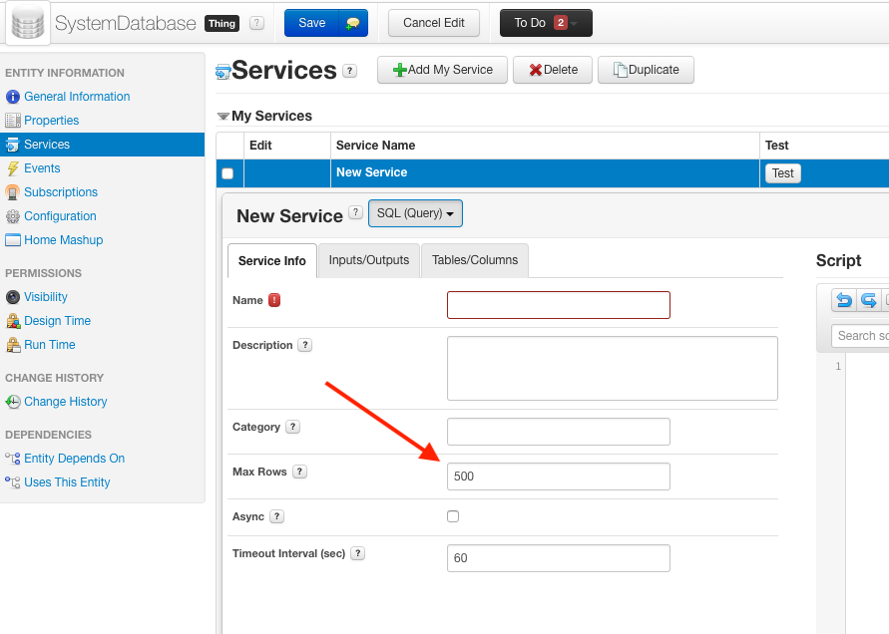
Task: Click the SystemDatabase database icon
Action: coord(28,23)
